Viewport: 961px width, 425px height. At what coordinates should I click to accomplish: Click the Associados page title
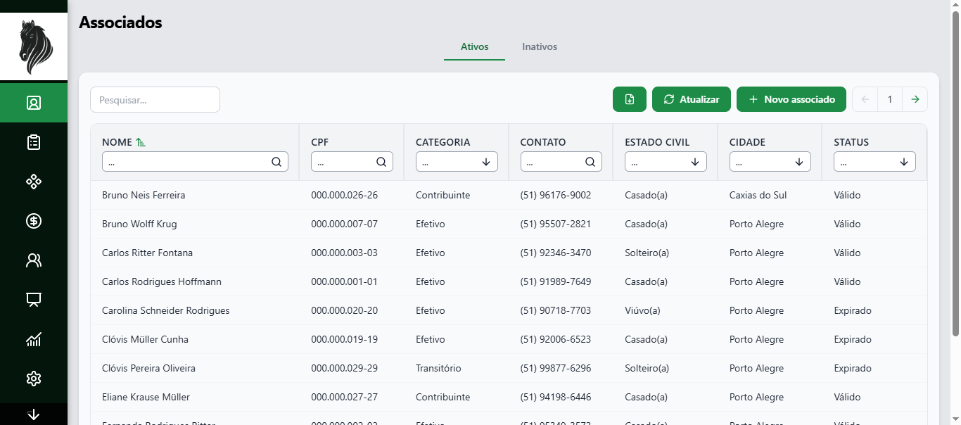click(120, 22)
